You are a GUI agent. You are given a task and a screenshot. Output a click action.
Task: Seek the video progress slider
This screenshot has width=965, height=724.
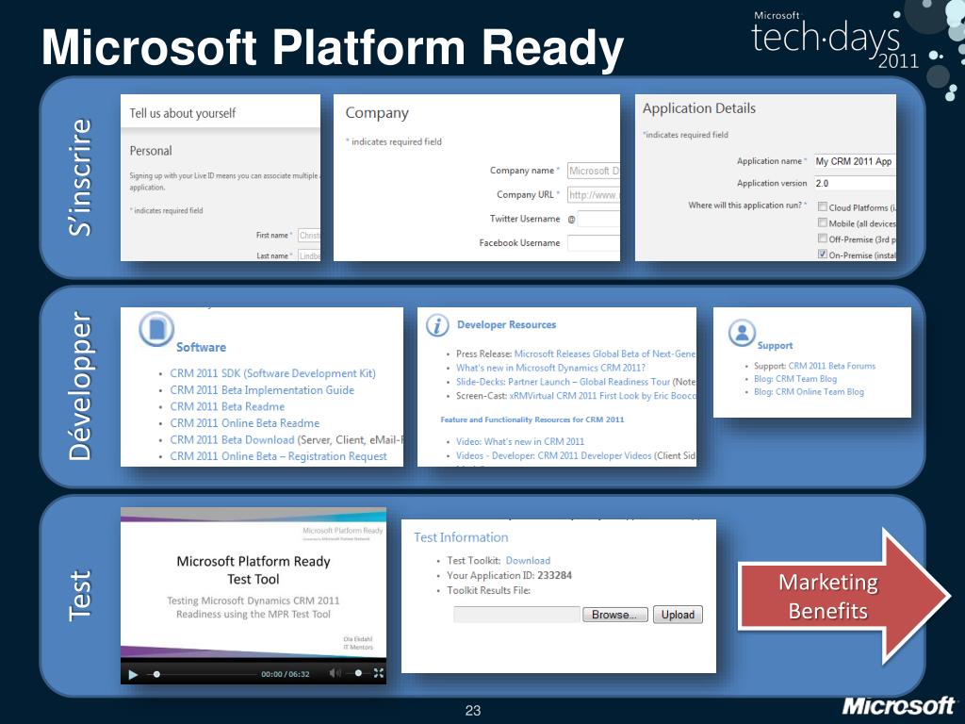(x=204, y=674)
